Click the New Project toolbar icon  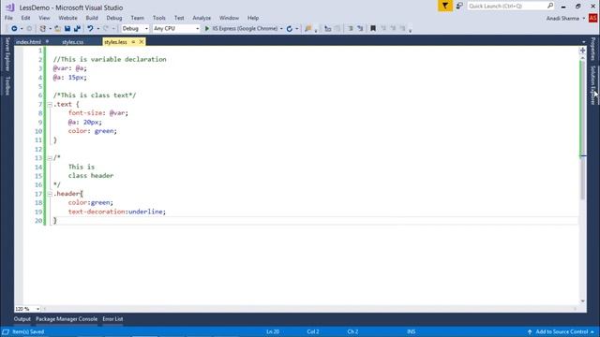(43, 29)
